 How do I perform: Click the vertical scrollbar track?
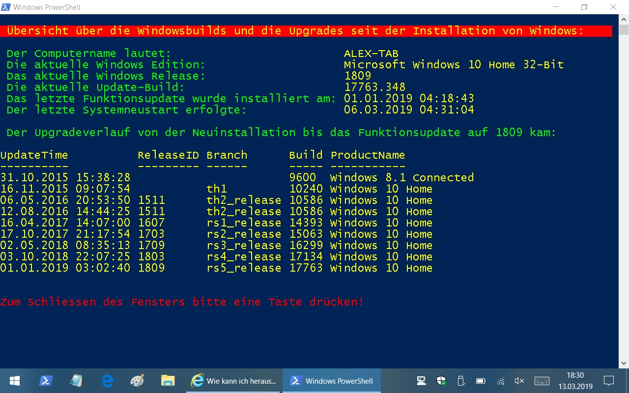(624, 196)
